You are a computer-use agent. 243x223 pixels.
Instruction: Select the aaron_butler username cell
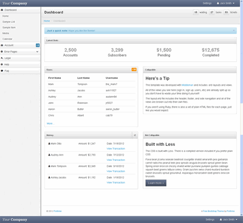coord(112,109)
